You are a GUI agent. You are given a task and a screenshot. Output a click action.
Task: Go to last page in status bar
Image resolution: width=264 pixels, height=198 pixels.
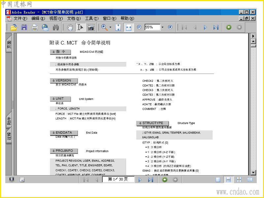click(x=150, y=180)
